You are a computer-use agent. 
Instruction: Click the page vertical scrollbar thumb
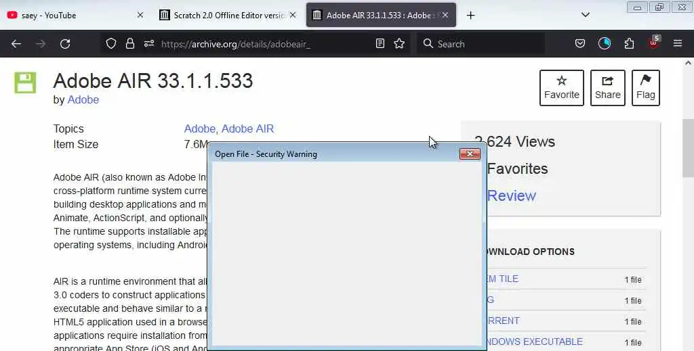(688, 148)
